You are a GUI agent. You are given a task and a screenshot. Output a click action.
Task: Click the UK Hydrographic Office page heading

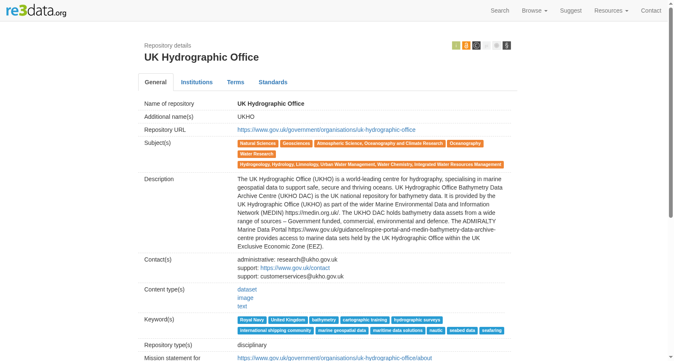click(x=201, y=57)
